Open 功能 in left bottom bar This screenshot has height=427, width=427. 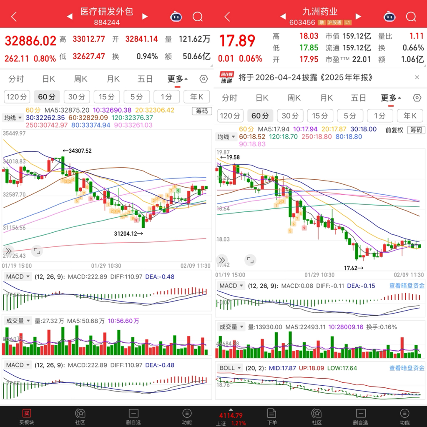[x=187, y=417]
